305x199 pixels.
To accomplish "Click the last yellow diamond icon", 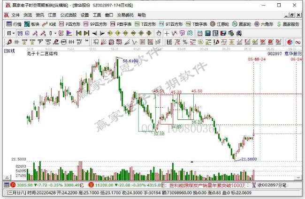I will 149,33.
